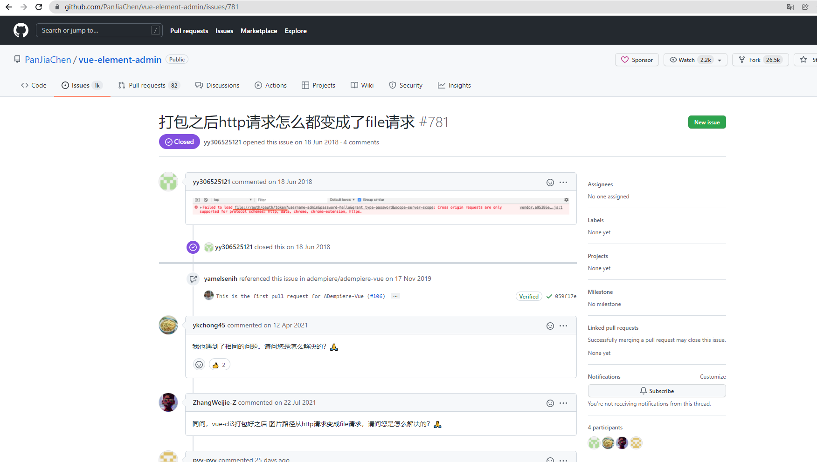Viewport: 817px width, 462px height.
Task: Open the 059f17e commit hash link
Action: pyautogui.click(x=566, y=296)
